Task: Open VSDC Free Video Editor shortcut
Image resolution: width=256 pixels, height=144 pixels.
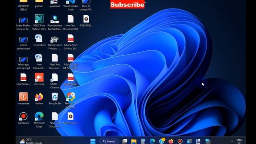Action: click(39, 22)
